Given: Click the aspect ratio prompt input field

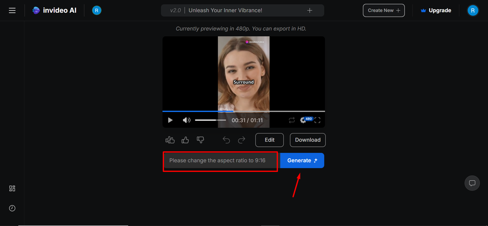Looking at the screenshot, I should pyautogui.click(x=220, y=160).
